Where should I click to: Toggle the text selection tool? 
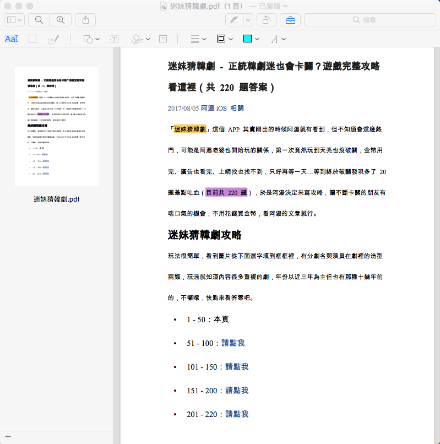point(12,39)
